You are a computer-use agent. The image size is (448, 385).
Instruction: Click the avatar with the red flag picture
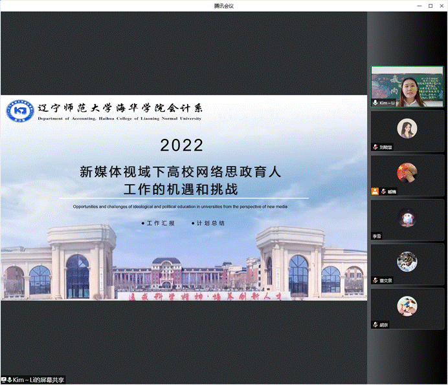pos(407,172)
